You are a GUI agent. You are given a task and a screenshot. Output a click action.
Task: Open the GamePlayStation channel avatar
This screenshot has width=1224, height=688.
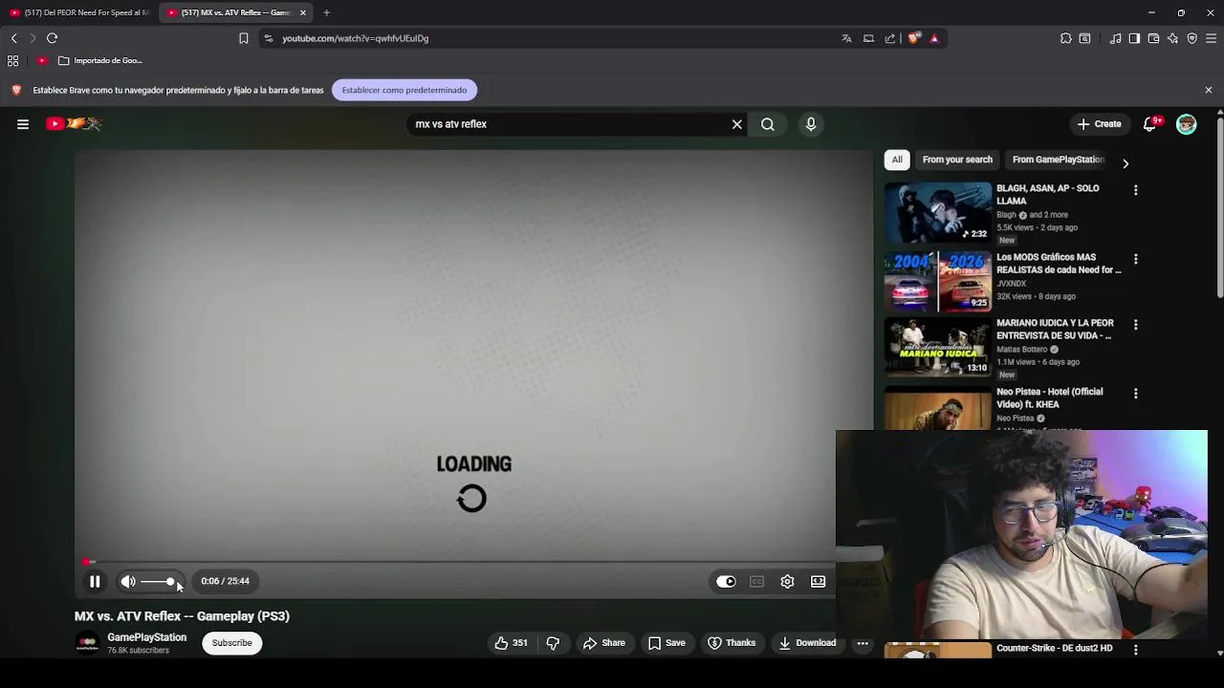[87, 643]
